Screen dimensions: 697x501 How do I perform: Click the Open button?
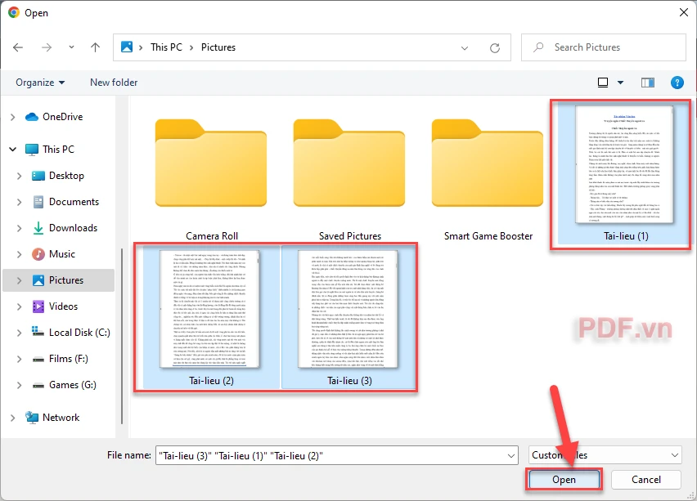(x=564, y=480)
